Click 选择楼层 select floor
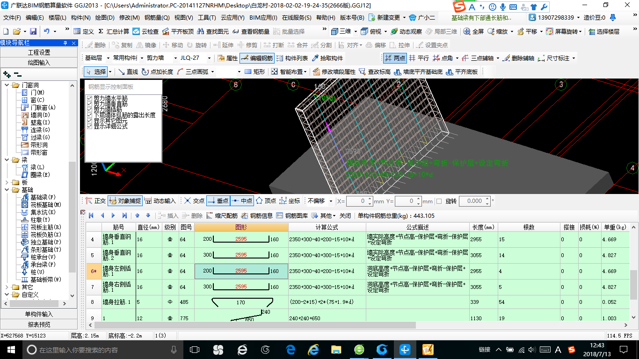Image resolution: width=639 pixels, height=359 pixels. [x=604, y=31]
